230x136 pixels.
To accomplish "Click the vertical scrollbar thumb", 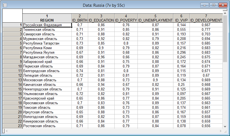I will point(225,38).
